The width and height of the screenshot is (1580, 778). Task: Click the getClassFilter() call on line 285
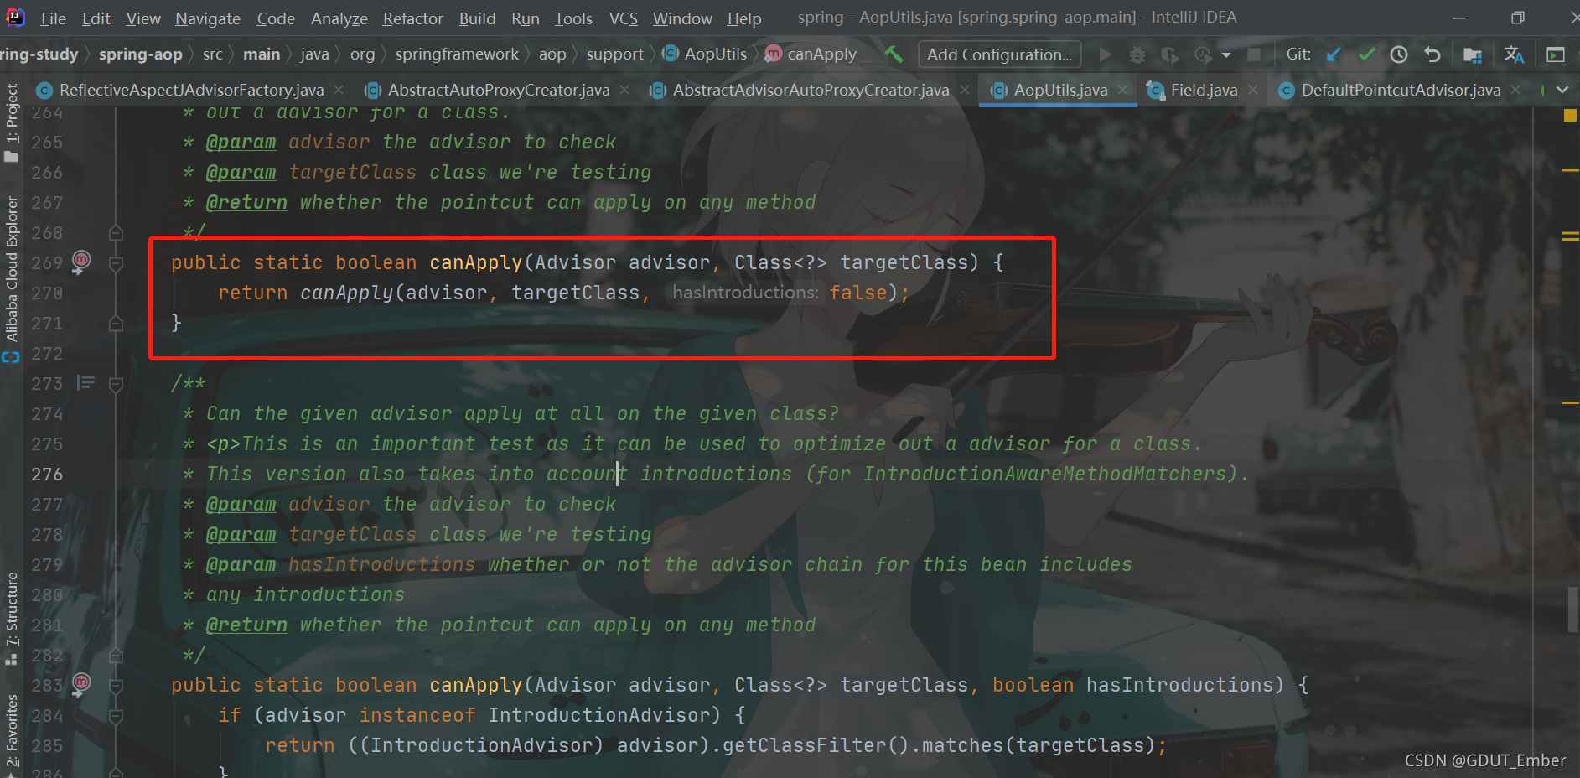[816, 746]
